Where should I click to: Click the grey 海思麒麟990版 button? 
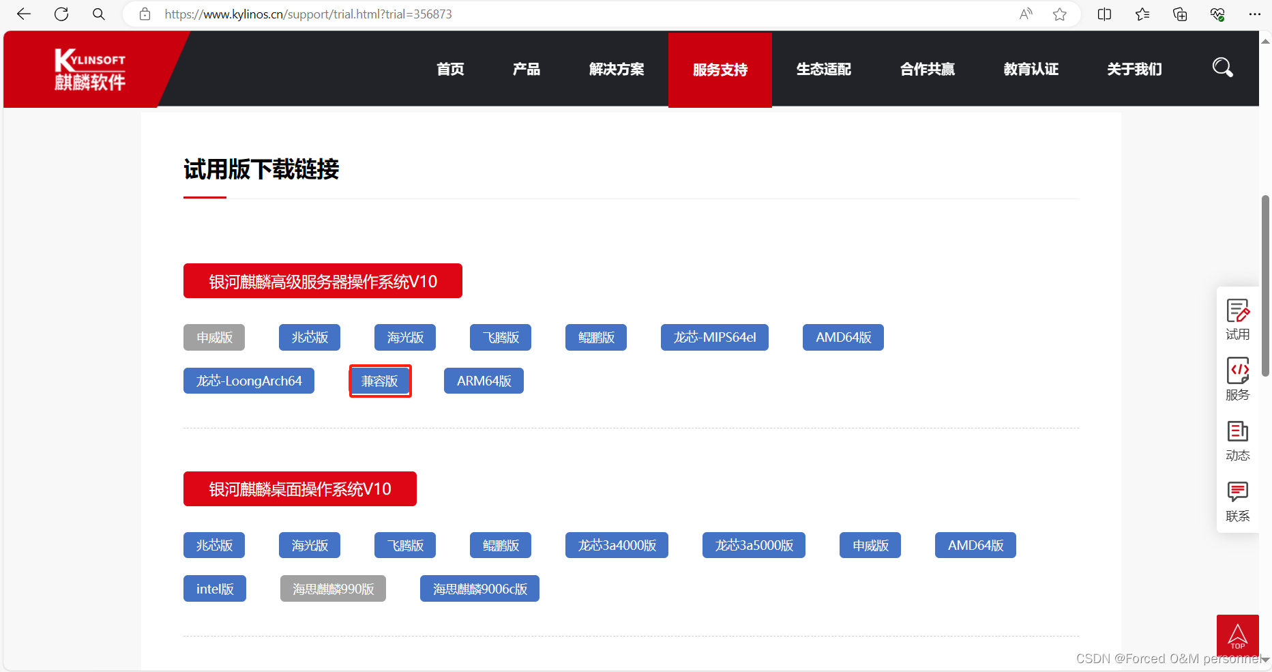pos(333,589)
